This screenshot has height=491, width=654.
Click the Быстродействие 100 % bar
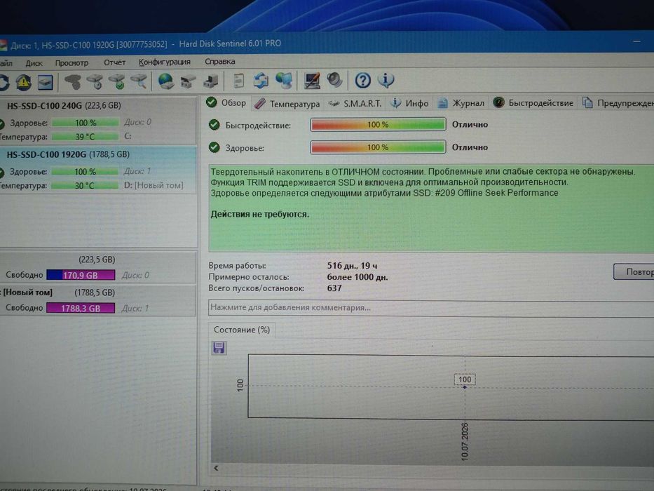tap(378, 124)
